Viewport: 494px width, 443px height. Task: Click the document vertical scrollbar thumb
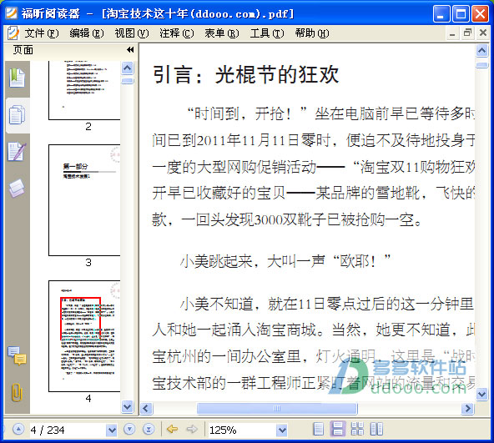point(481,65)
